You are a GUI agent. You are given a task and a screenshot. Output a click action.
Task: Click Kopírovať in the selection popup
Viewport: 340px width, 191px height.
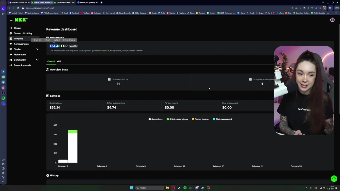point(57,40)
